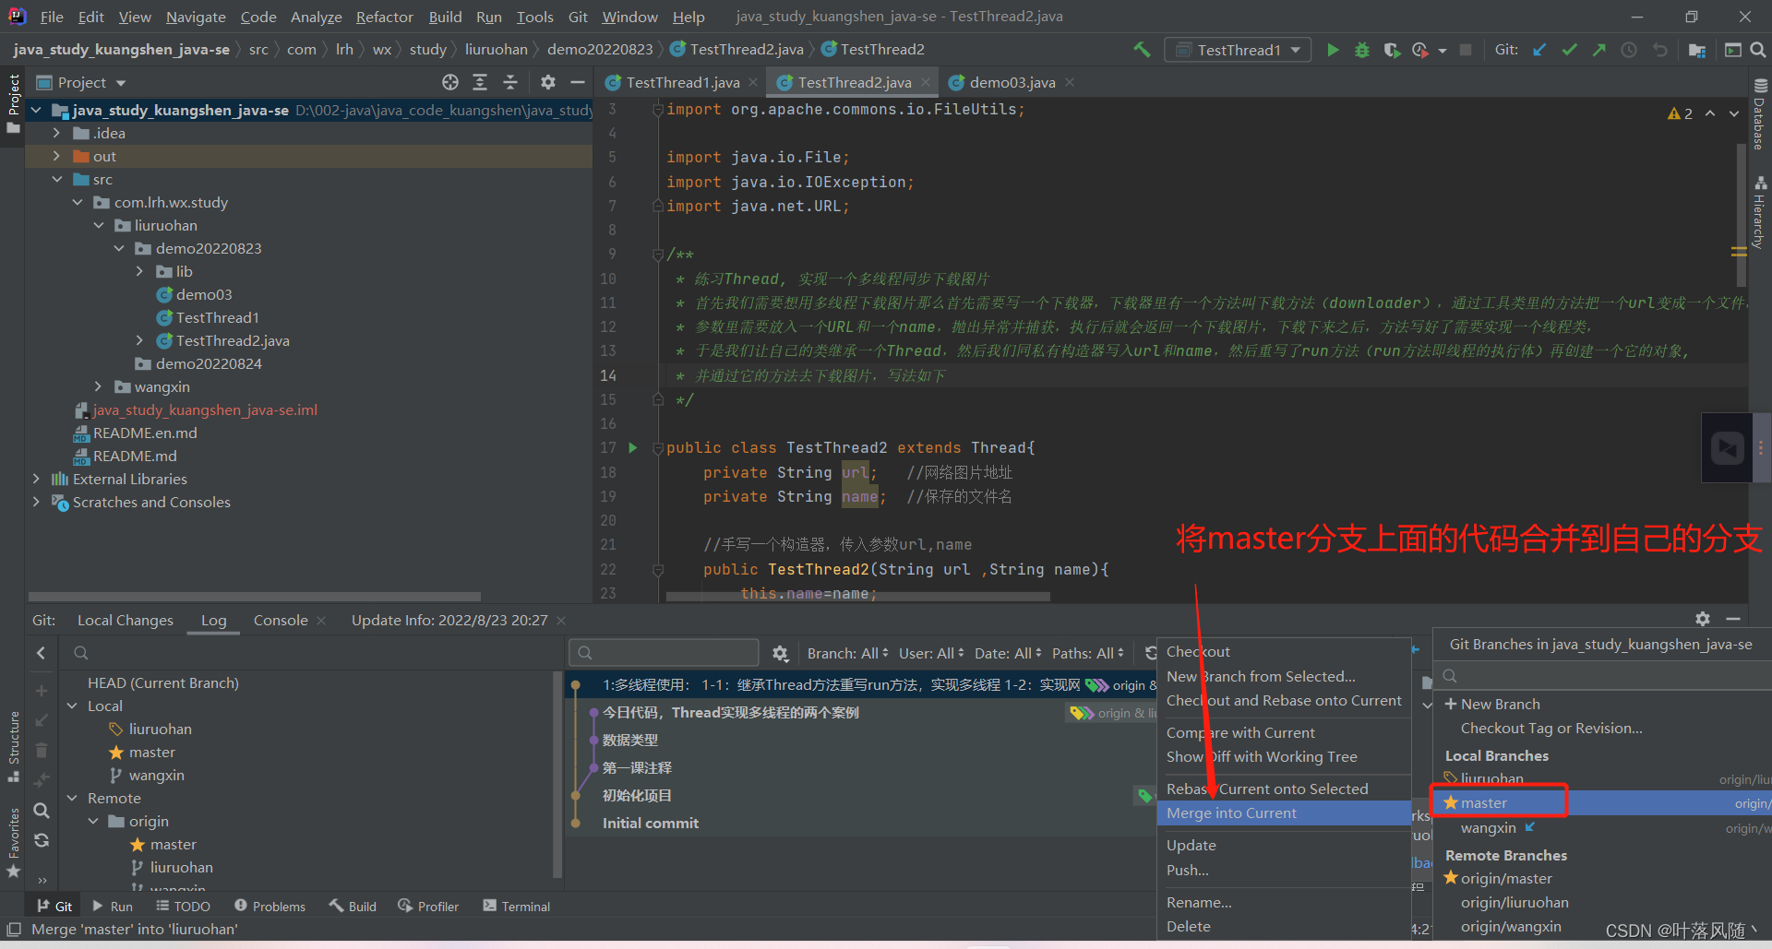The width and height of the screenshot is (1772, 949).
Task: Open search everywhere magnifier icon
Action: [1758, 50]
